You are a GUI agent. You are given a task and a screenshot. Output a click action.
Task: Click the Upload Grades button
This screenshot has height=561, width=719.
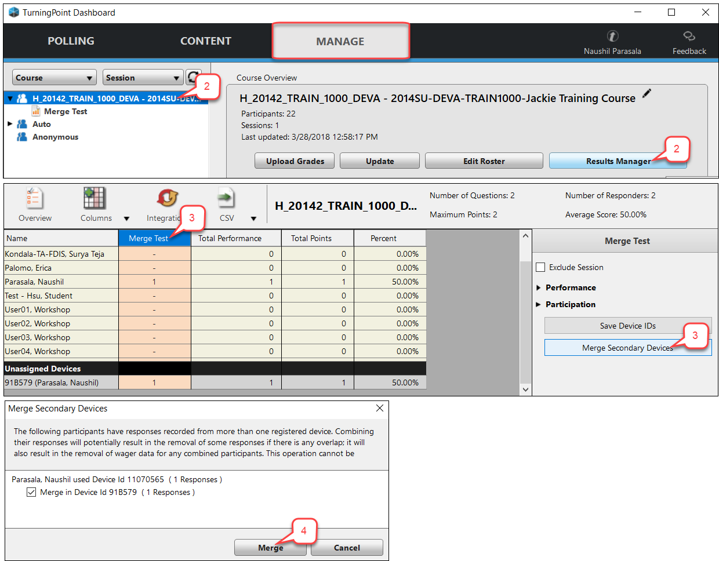[295, 161]
